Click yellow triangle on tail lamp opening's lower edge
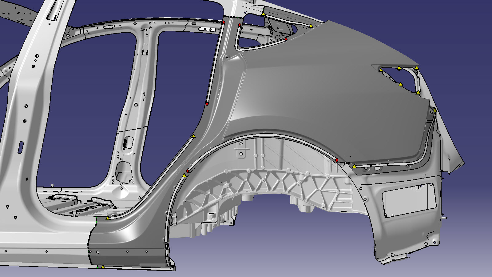Screen dimensions: 492x277 400,84
